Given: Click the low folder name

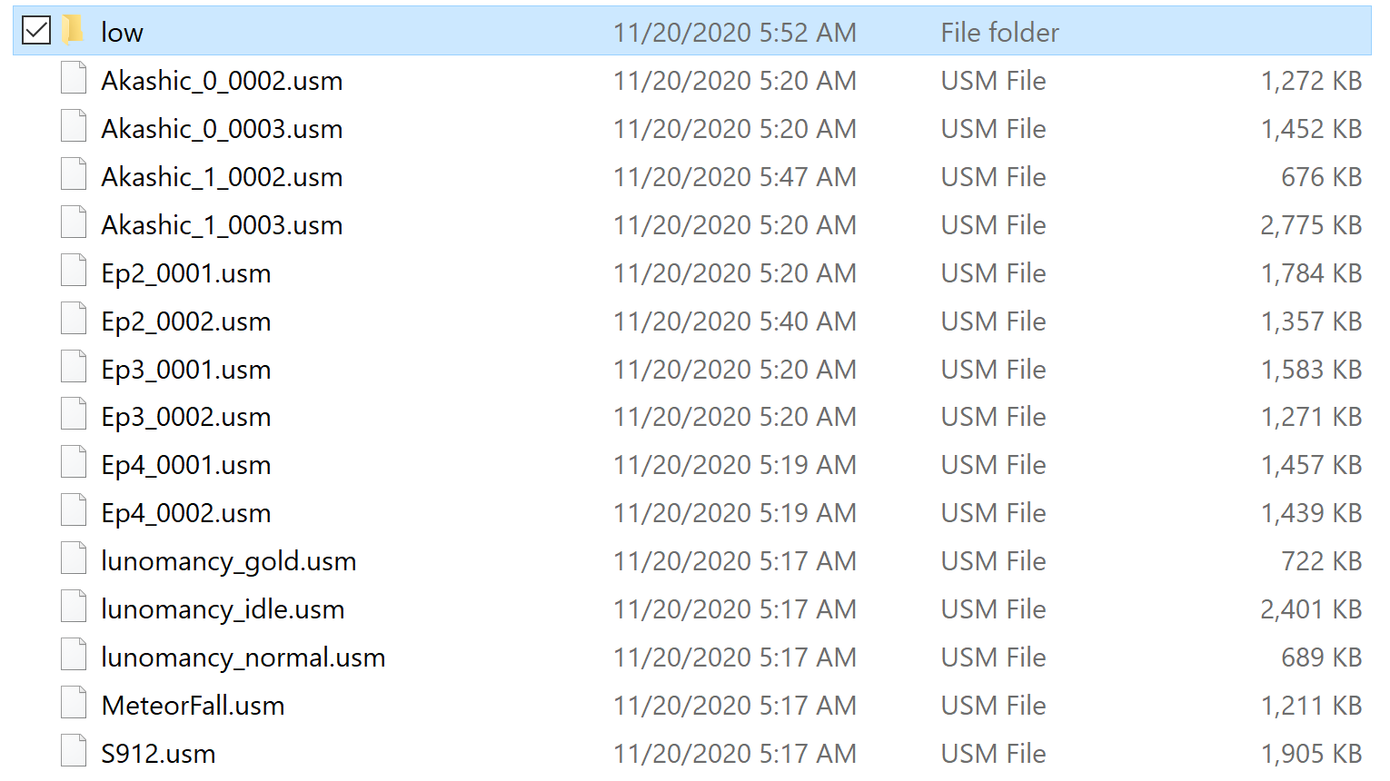Looking at the screenshot, I should 122,33.
